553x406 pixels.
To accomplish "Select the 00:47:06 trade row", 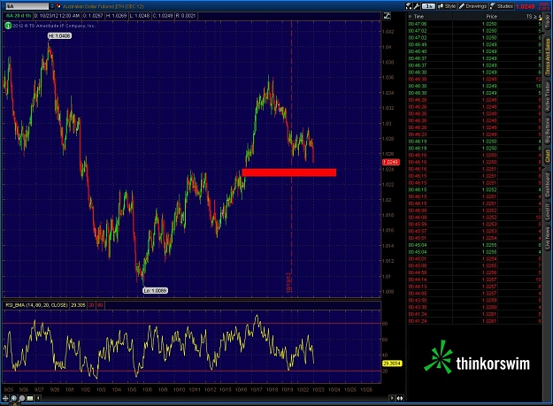I will (475, 24).
